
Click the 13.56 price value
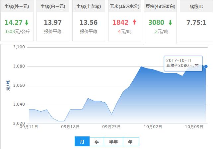point(89,23)
